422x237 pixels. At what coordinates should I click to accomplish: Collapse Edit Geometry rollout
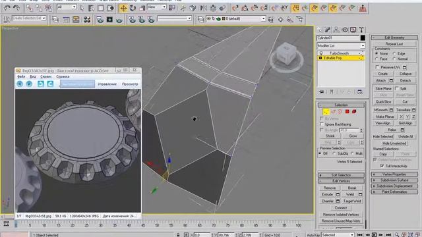[394, 38]
